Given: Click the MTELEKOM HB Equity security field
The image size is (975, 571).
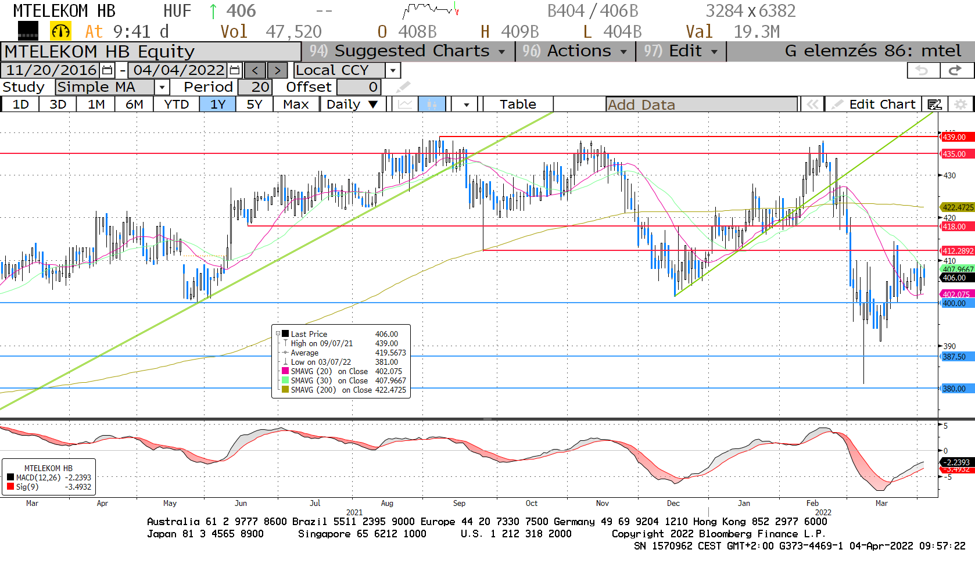Looking at the screenshot, I should [151, 52].
